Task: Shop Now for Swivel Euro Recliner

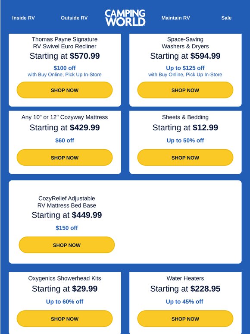Action: click(x=65, y=90)
